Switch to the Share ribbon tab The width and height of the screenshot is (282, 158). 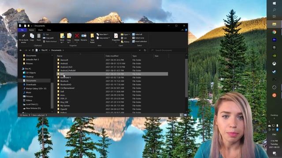pos(40,30)
